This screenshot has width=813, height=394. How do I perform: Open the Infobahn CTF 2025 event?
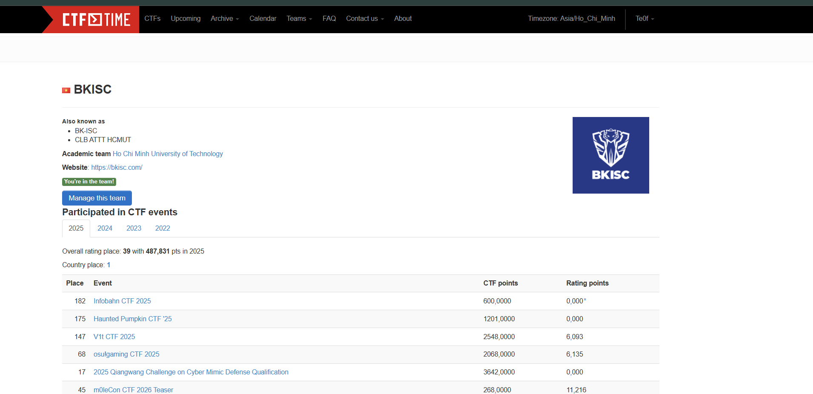click(122, 301)
